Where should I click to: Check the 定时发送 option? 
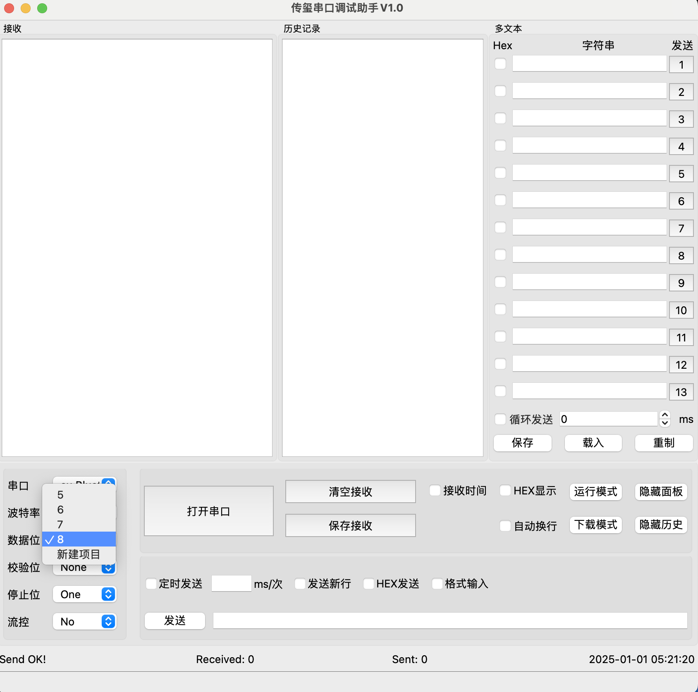[151, 584]
